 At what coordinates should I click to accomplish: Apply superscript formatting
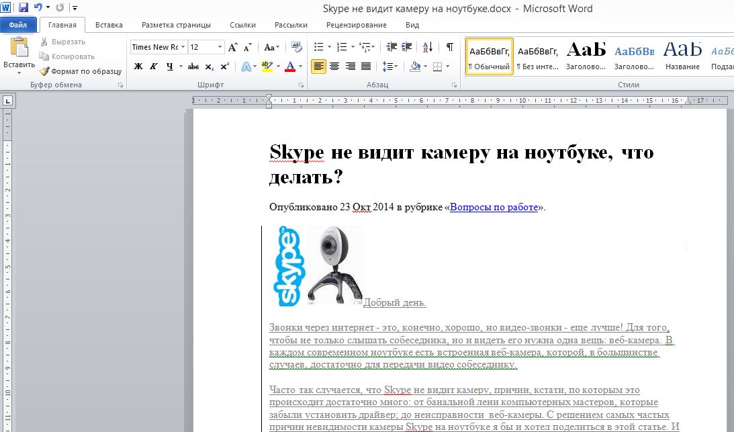tap(225, 67)
